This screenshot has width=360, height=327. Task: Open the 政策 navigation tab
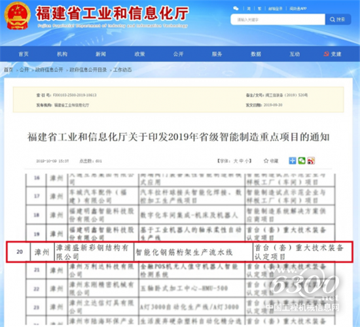tap(139, 54)
